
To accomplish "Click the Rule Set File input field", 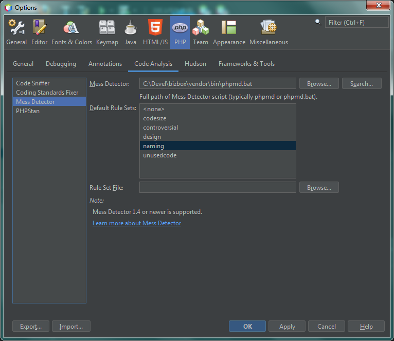I will [x=218, y=187].
